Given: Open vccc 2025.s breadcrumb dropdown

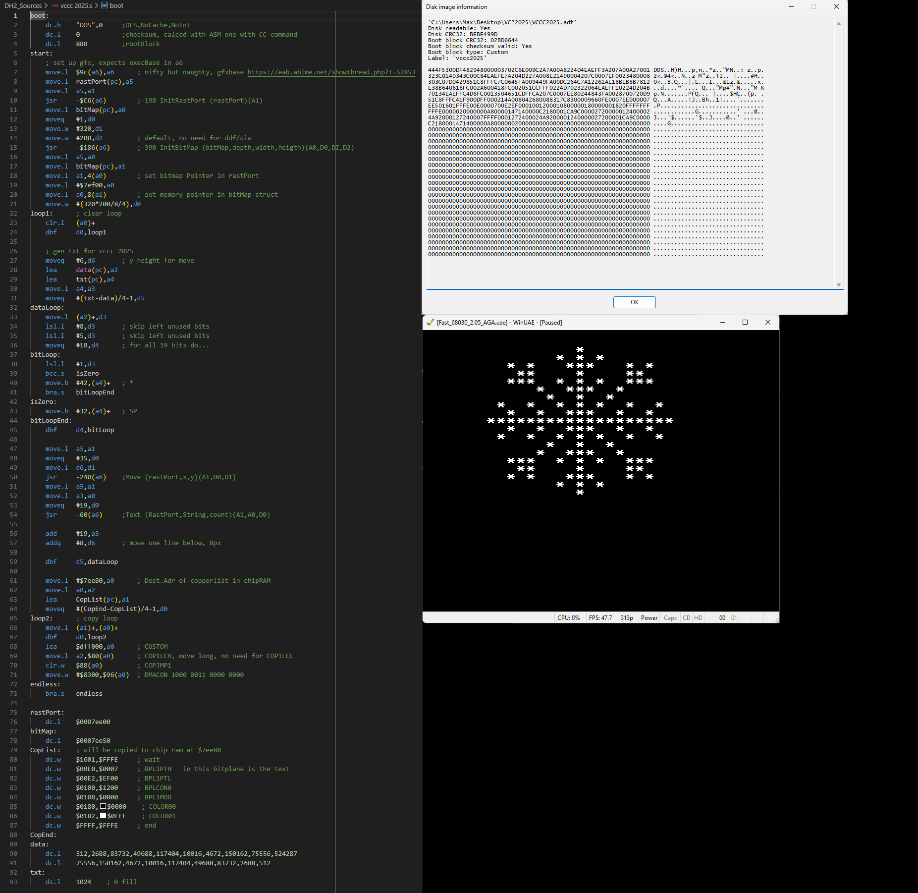Looking at the screenshot, I should 76,5.
